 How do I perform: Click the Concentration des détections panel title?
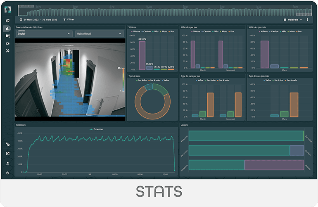pyautogui.click(x=29, y=27)
